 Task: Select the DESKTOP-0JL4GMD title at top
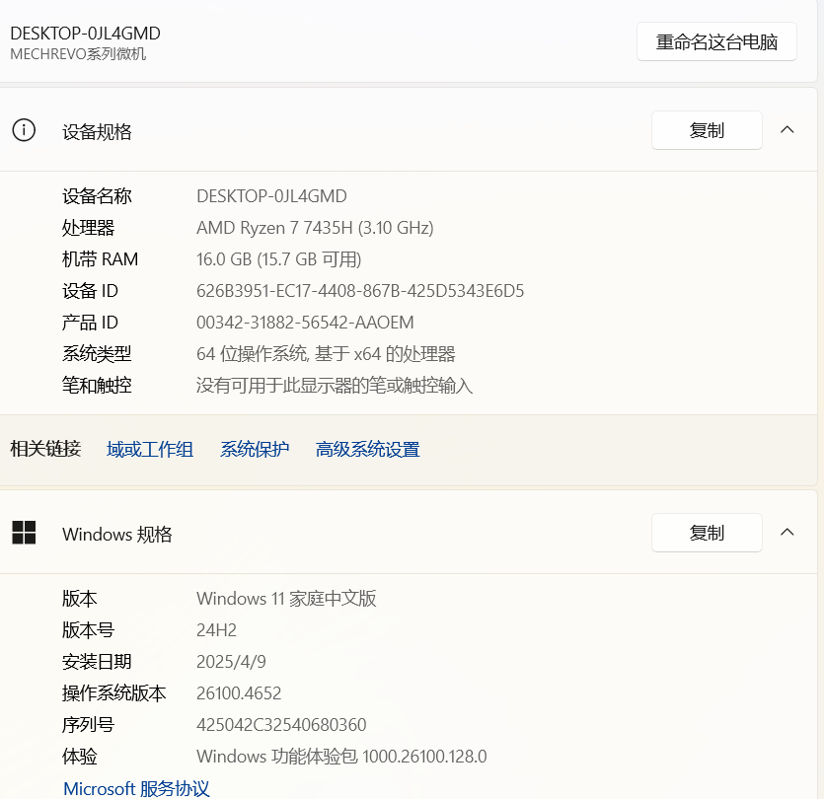85,34
